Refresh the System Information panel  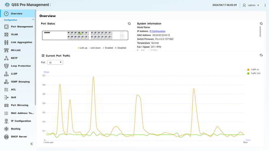point(261,24)
